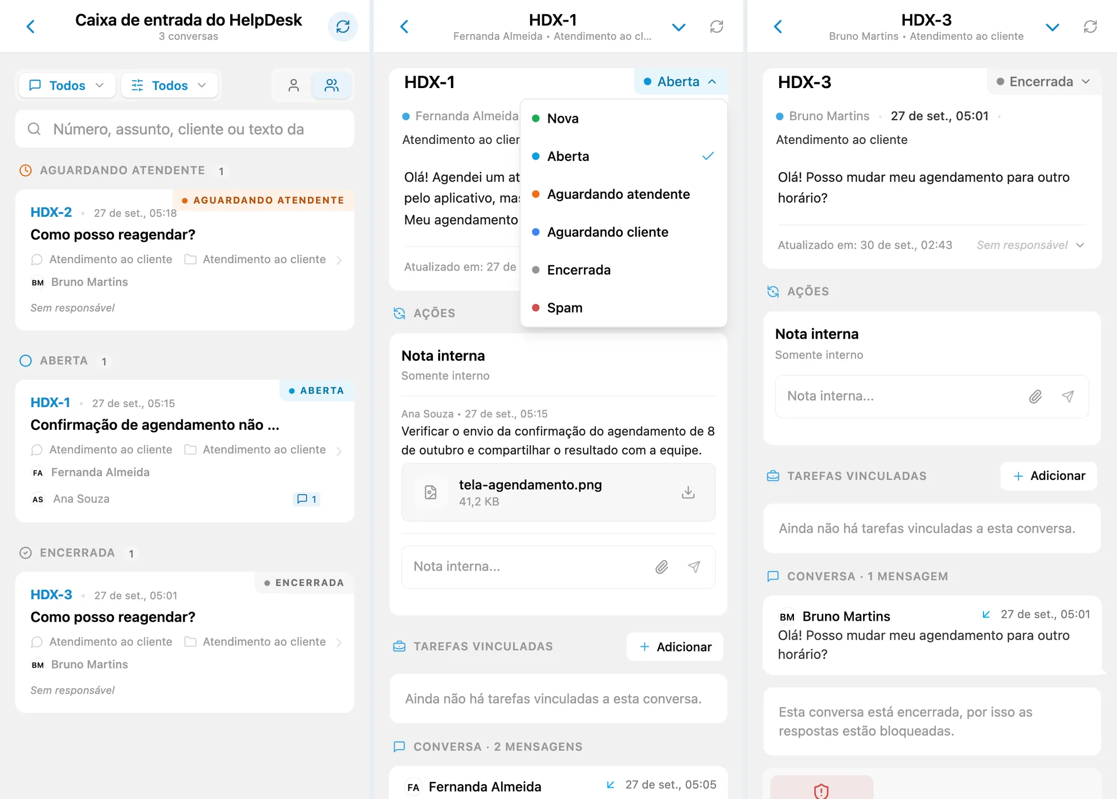Open HDX-1 conversation link in inbox
This screenshot has width=1117, height=799.
50,402
